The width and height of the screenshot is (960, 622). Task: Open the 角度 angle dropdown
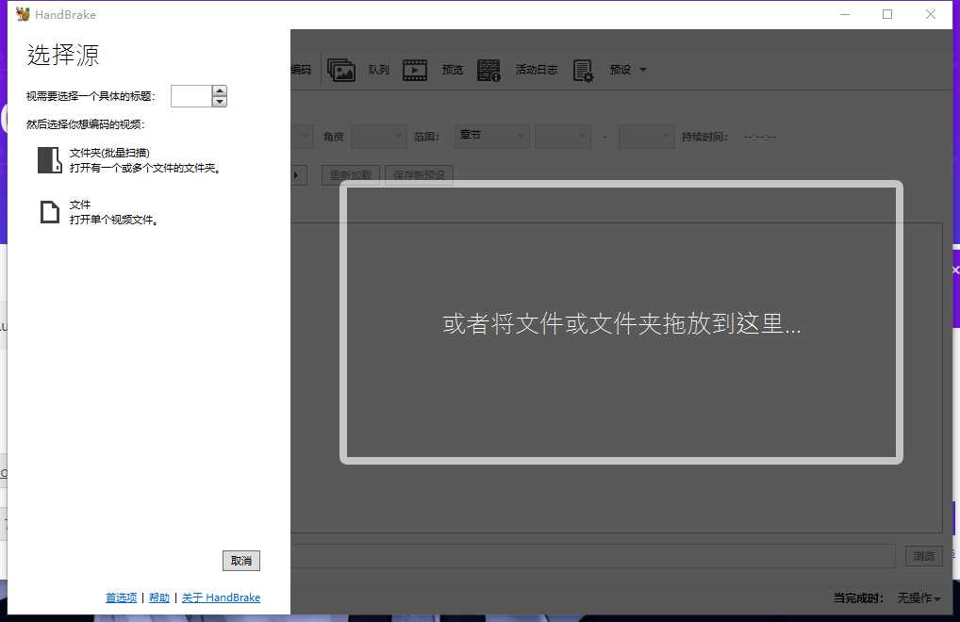[378, 136]
